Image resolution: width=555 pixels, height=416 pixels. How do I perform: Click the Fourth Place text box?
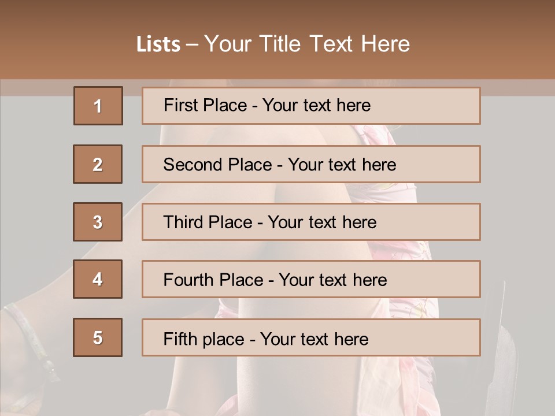point(311,279)
